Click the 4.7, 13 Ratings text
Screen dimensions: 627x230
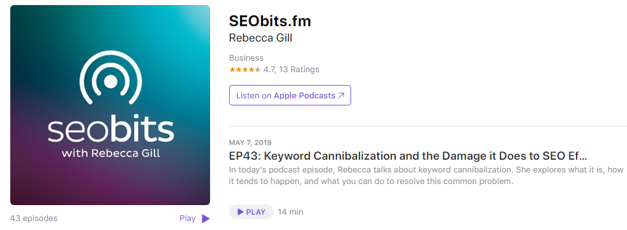point(291,70)
